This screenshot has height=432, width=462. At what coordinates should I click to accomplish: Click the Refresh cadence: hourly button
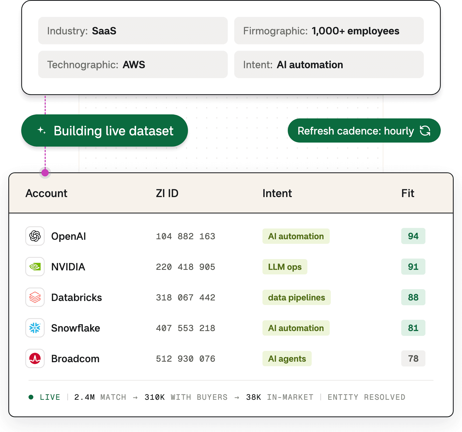pyautogui.click(x=364, y=130)
